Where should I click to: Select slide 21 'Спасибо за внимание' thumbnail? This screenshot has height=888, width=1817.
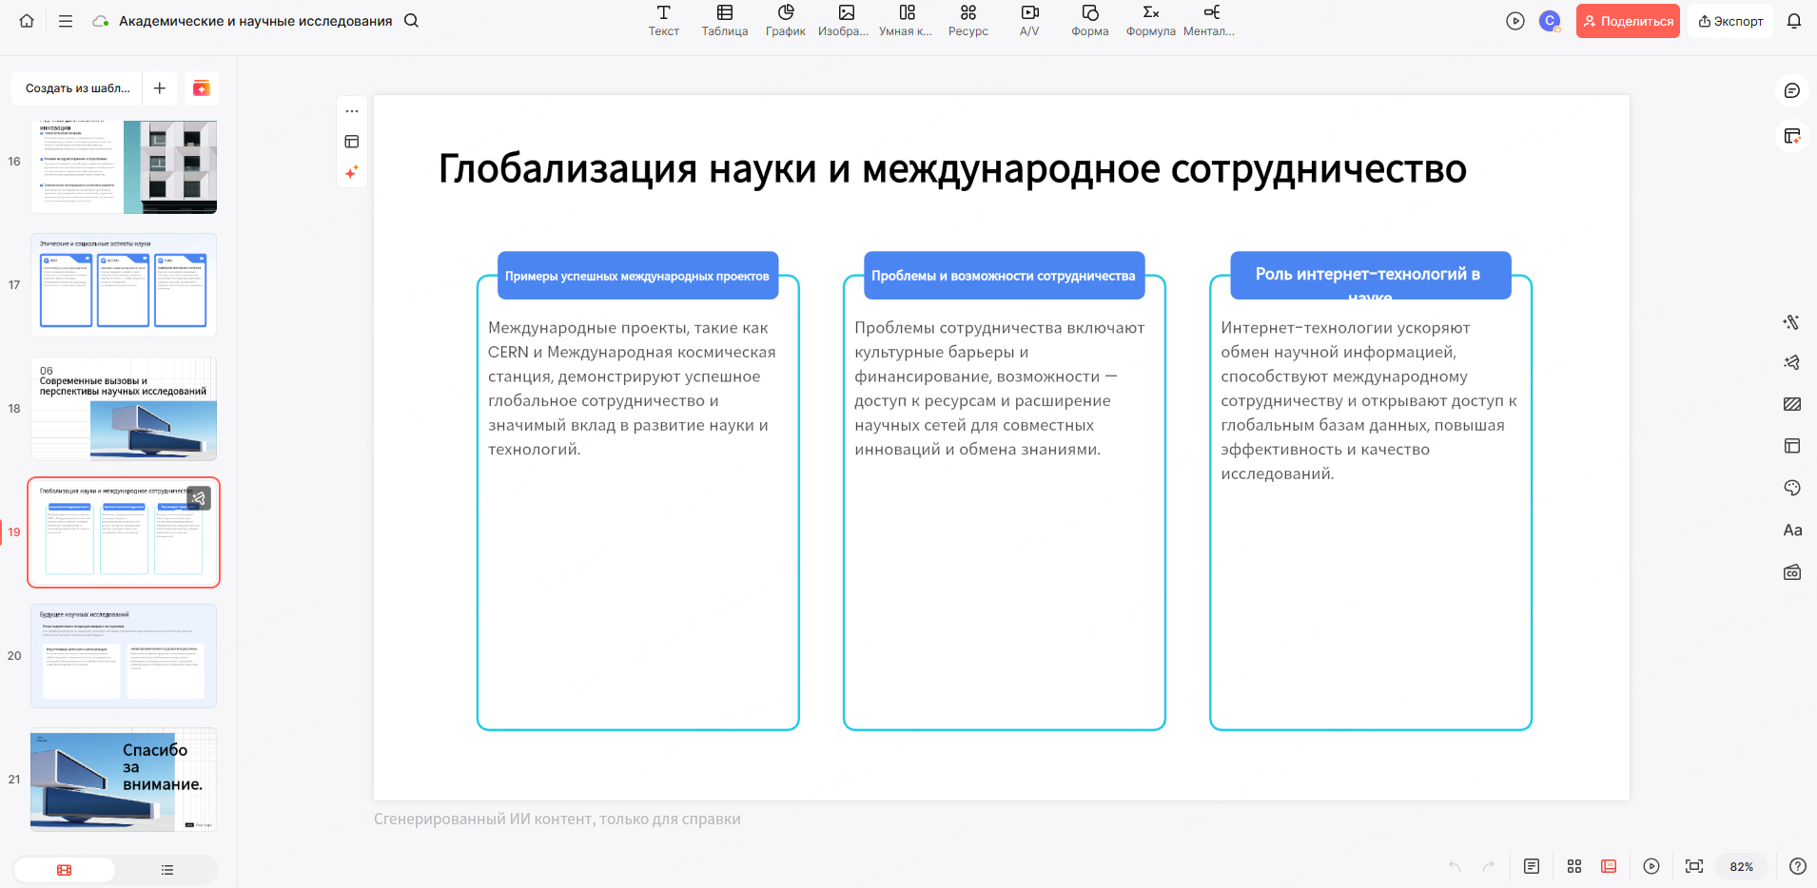coord(123,779)
